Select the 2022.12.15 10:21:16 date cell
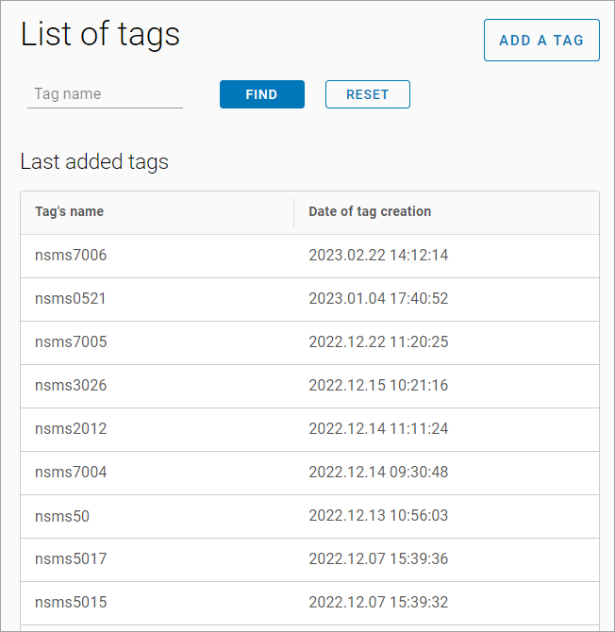The width and height of the screenshot is (615, 632). [x=378, y=386]
